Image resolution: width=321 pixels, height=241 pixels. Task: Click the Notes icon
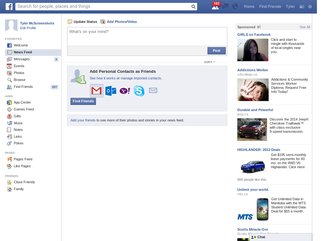tap(9, 130)
